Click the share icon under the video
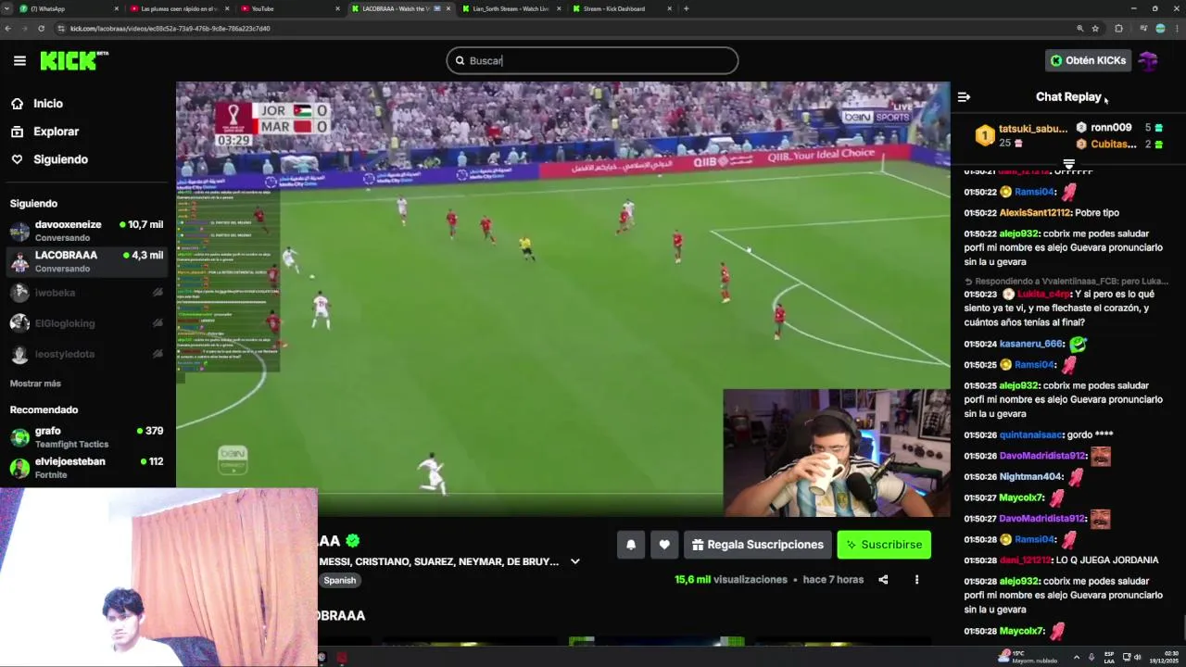The height and width of the screenshot is (667, 1186). click(x=883, y=580)
